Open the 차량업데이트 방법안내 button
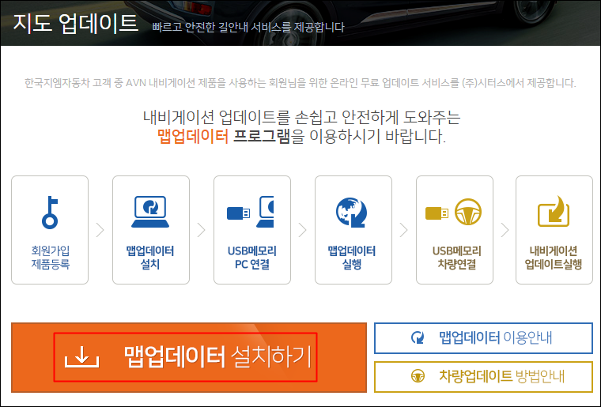Image resolution: width=601 pixels, height=407 pixels. [483, 377]
